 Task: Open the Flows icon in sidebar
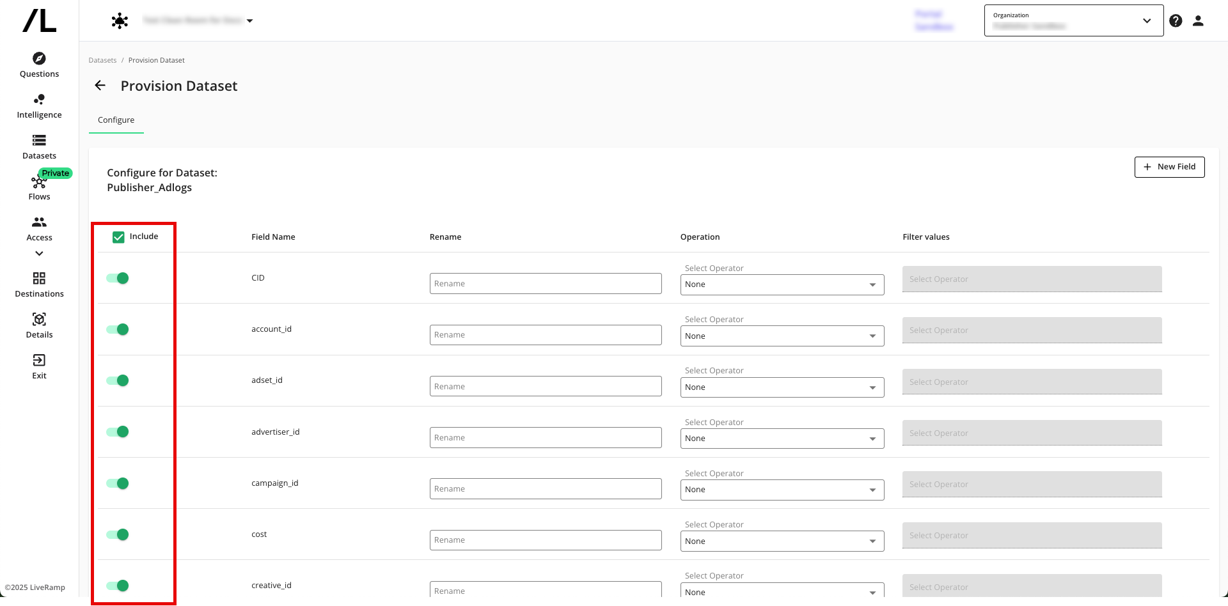coord(39,183)
